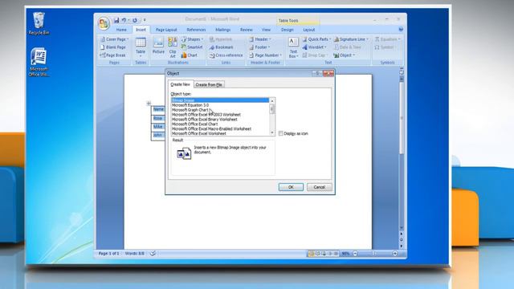Click the Equation button in Symbols
Image resolution: width=514 pixels, height=289 pixels.
(387, 39)
